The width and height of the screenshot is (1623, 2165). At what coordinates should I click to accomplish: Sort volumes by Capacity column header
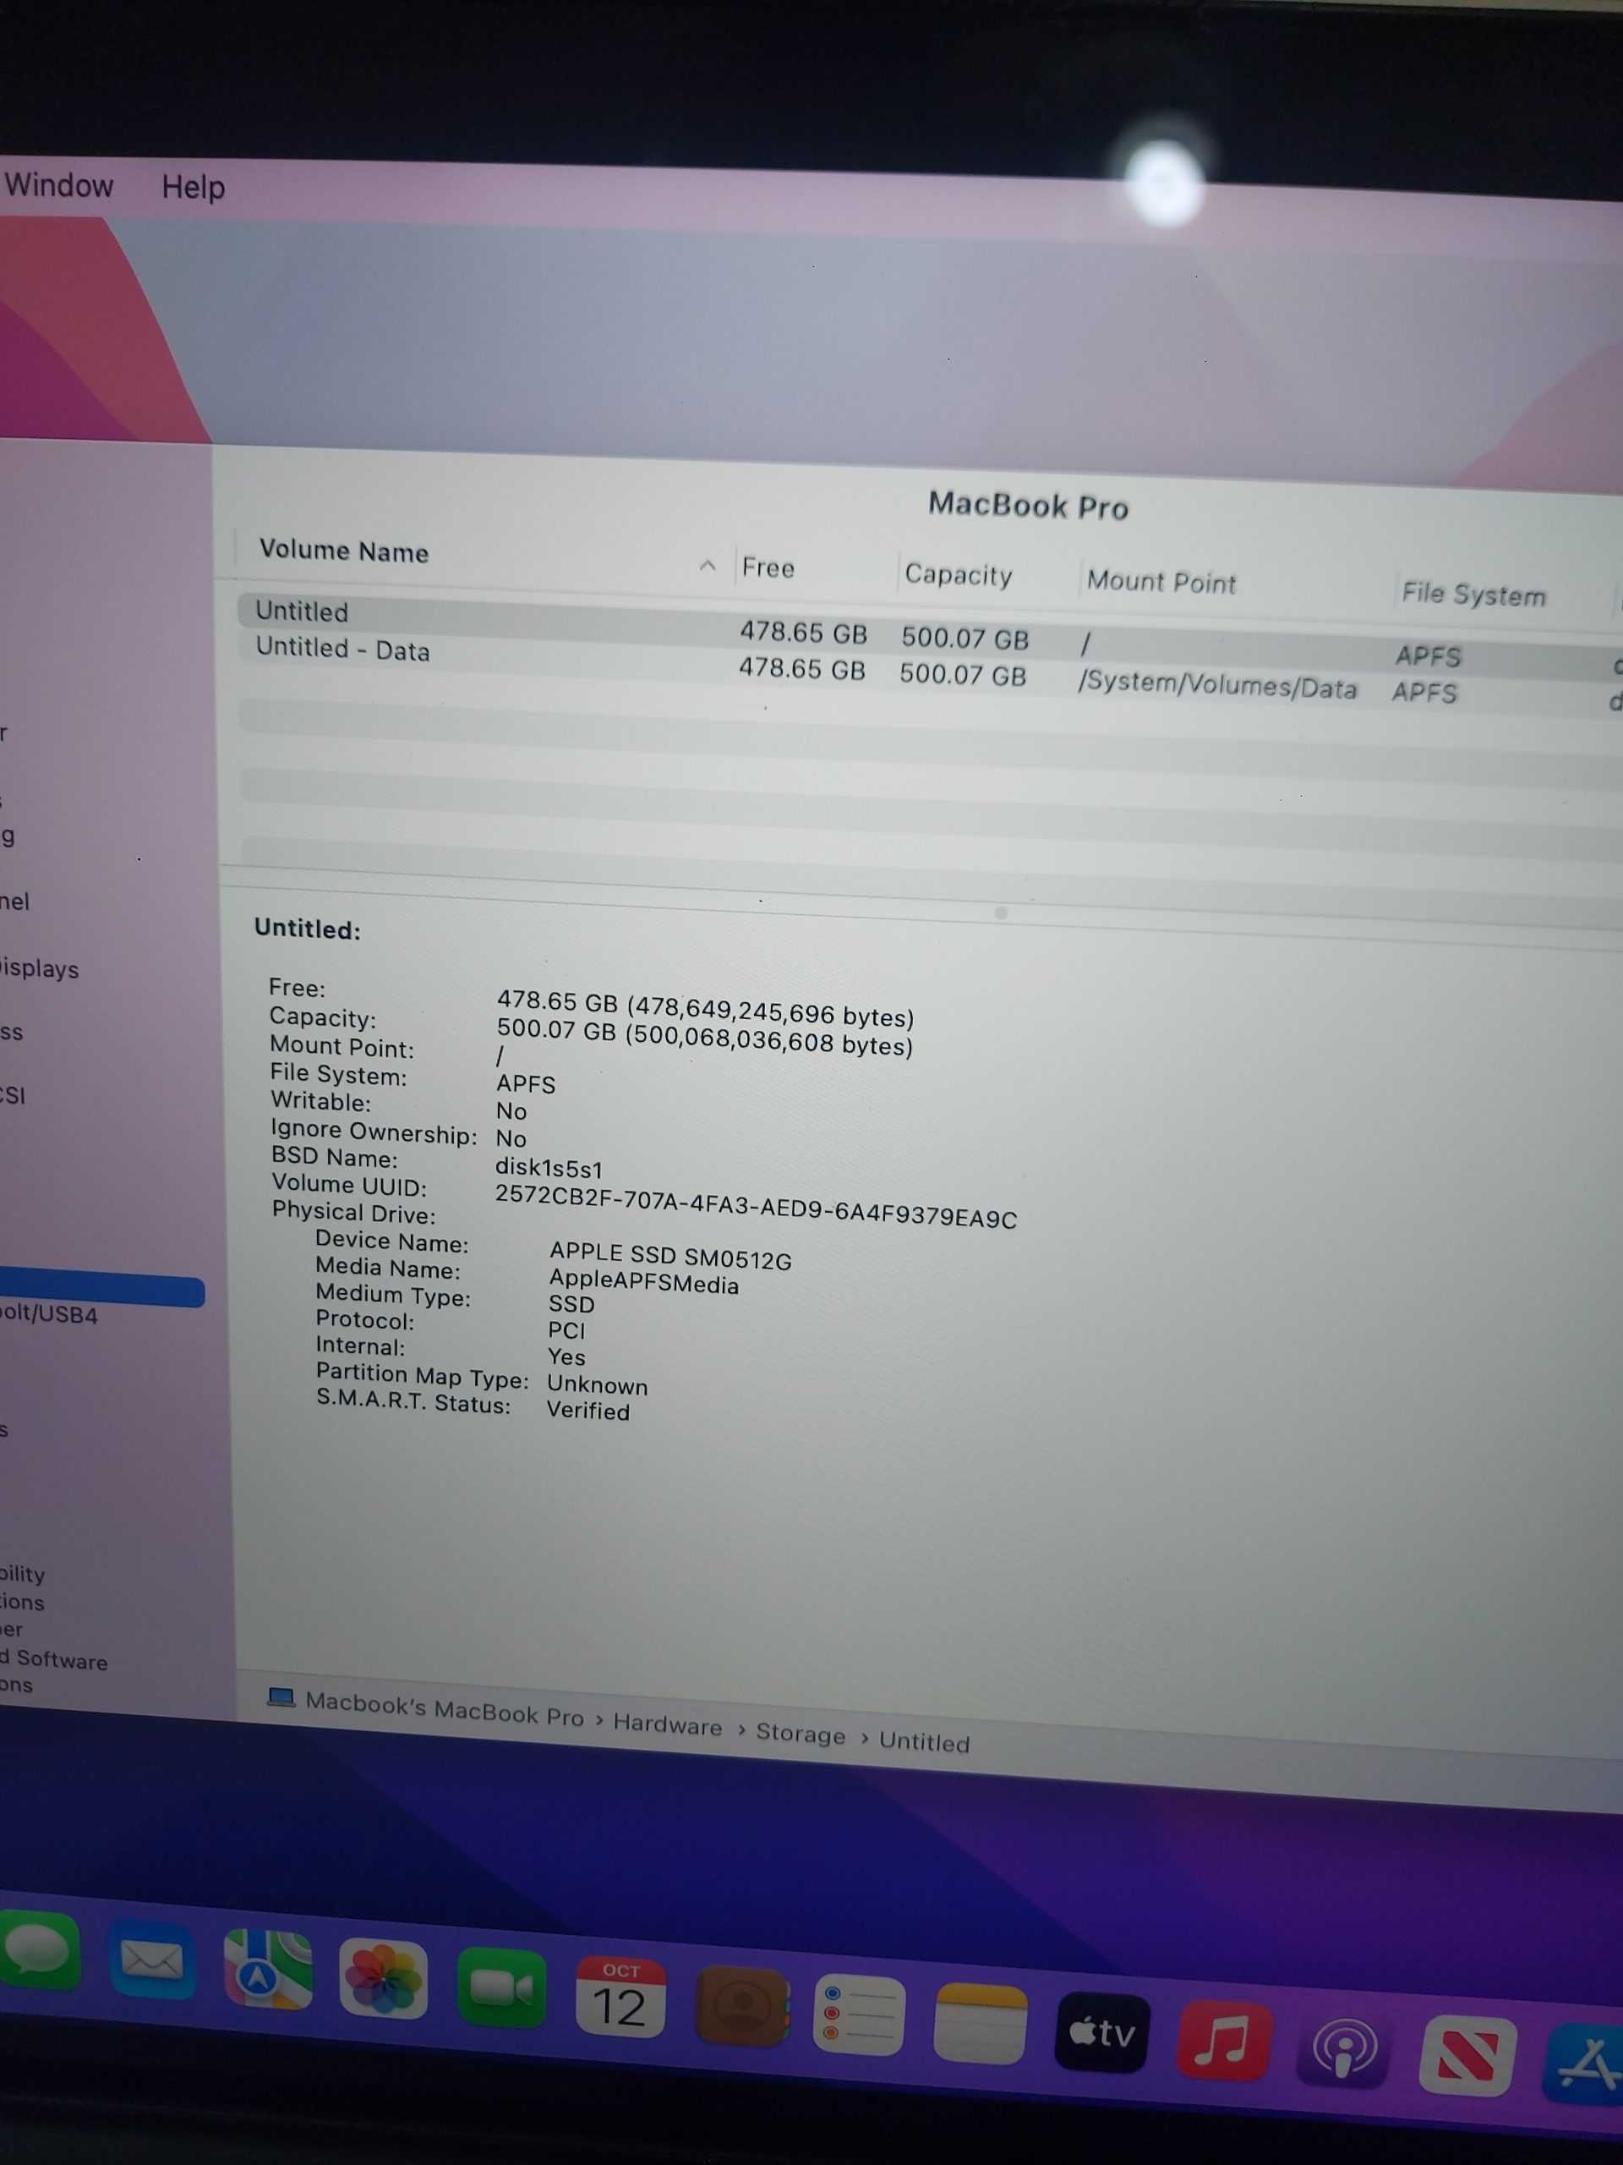click(x=958, y=574)
